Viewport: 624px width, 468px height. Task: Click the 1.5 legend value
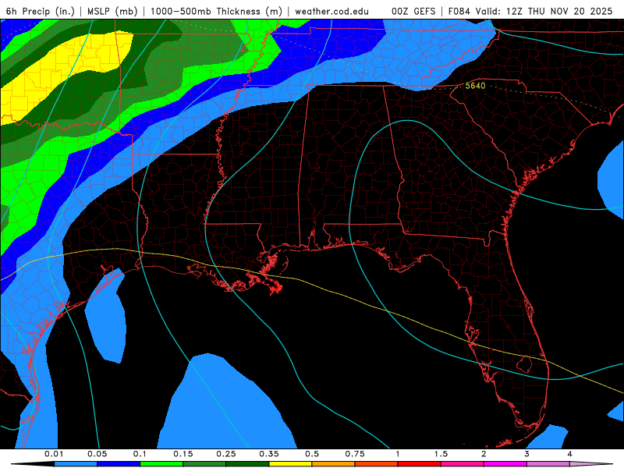tap(441, 454)
